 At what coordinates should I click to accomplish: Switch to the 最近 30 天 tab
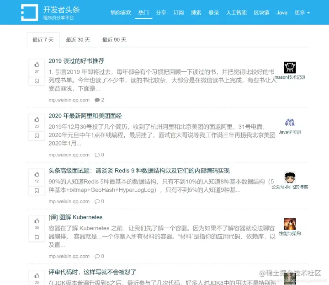pyautogui.click(x=78, y=40)
